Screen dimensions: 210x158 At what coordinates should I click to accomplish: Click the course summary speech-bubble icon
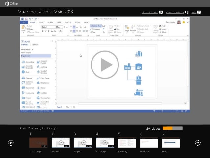coord(187,12)
